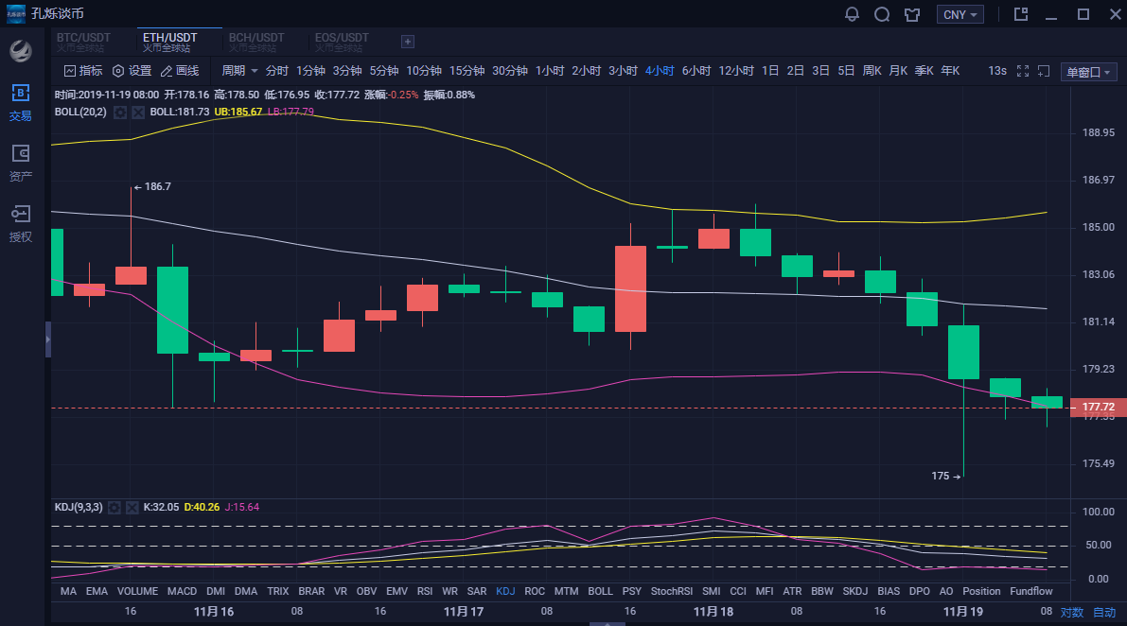1127x626 pixels.
Task: Select the 30分钟 timeframe
Action: [510, 70]
